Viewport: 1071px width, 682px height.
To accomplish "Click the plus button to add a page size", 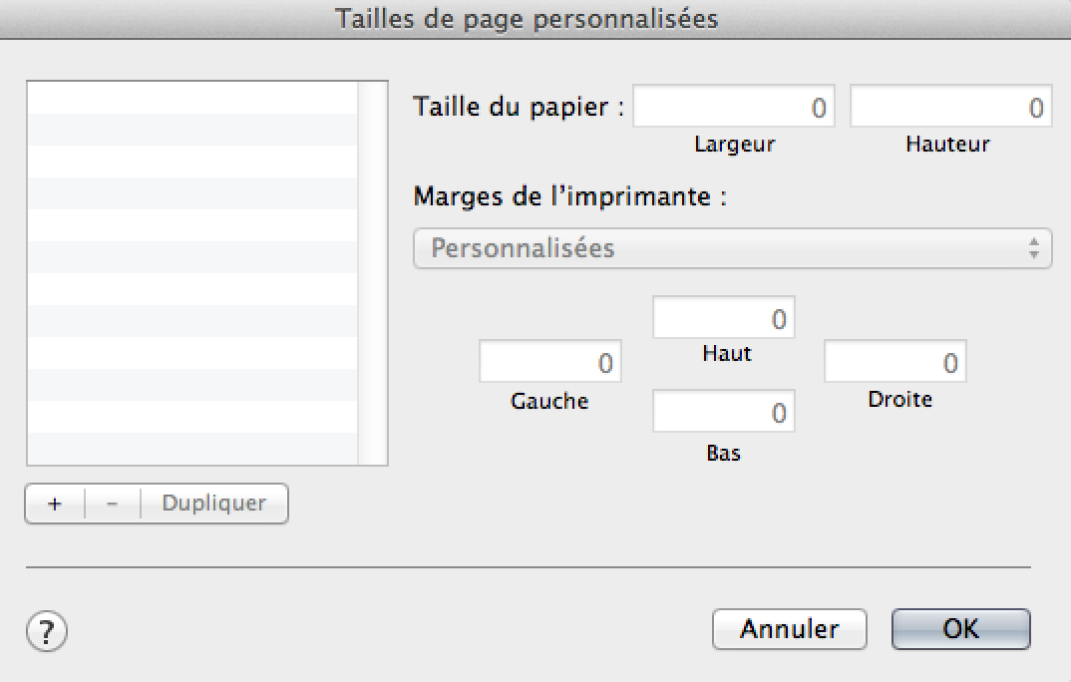I will [x=55, y=504].
